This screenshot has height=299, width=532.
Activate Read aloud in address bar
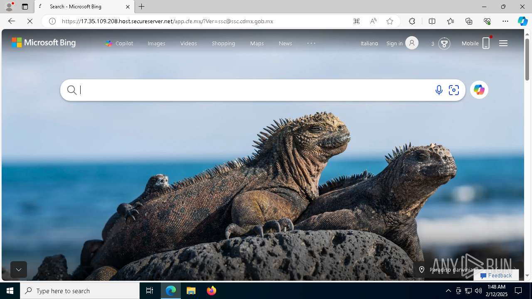coord(373,21)
